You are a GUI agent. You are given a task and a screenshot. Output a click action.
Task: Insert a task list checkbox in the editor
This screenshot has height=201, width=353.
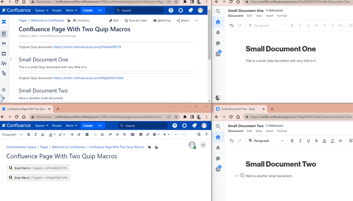[87, 135]
